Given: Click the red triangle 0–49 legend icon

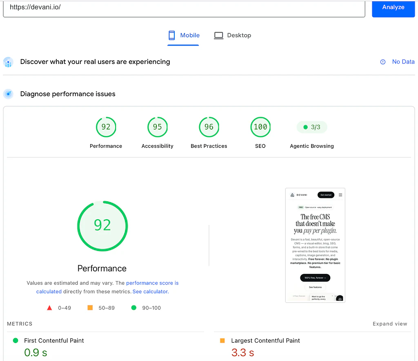Looking at the screenshot, I should pyautogui.click(x=49, y=308).
